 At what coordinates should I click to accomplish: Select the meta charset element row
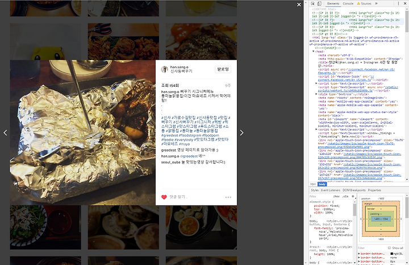click(x=336, y=55)
